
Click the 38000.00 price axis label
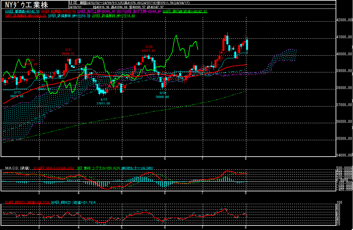(x=344, y=88)
